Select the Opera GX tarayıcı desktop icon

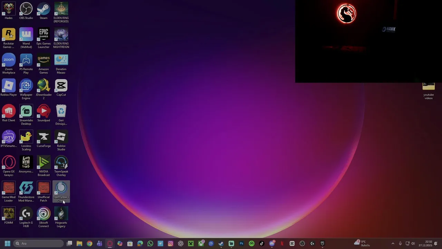pos(9,166)
